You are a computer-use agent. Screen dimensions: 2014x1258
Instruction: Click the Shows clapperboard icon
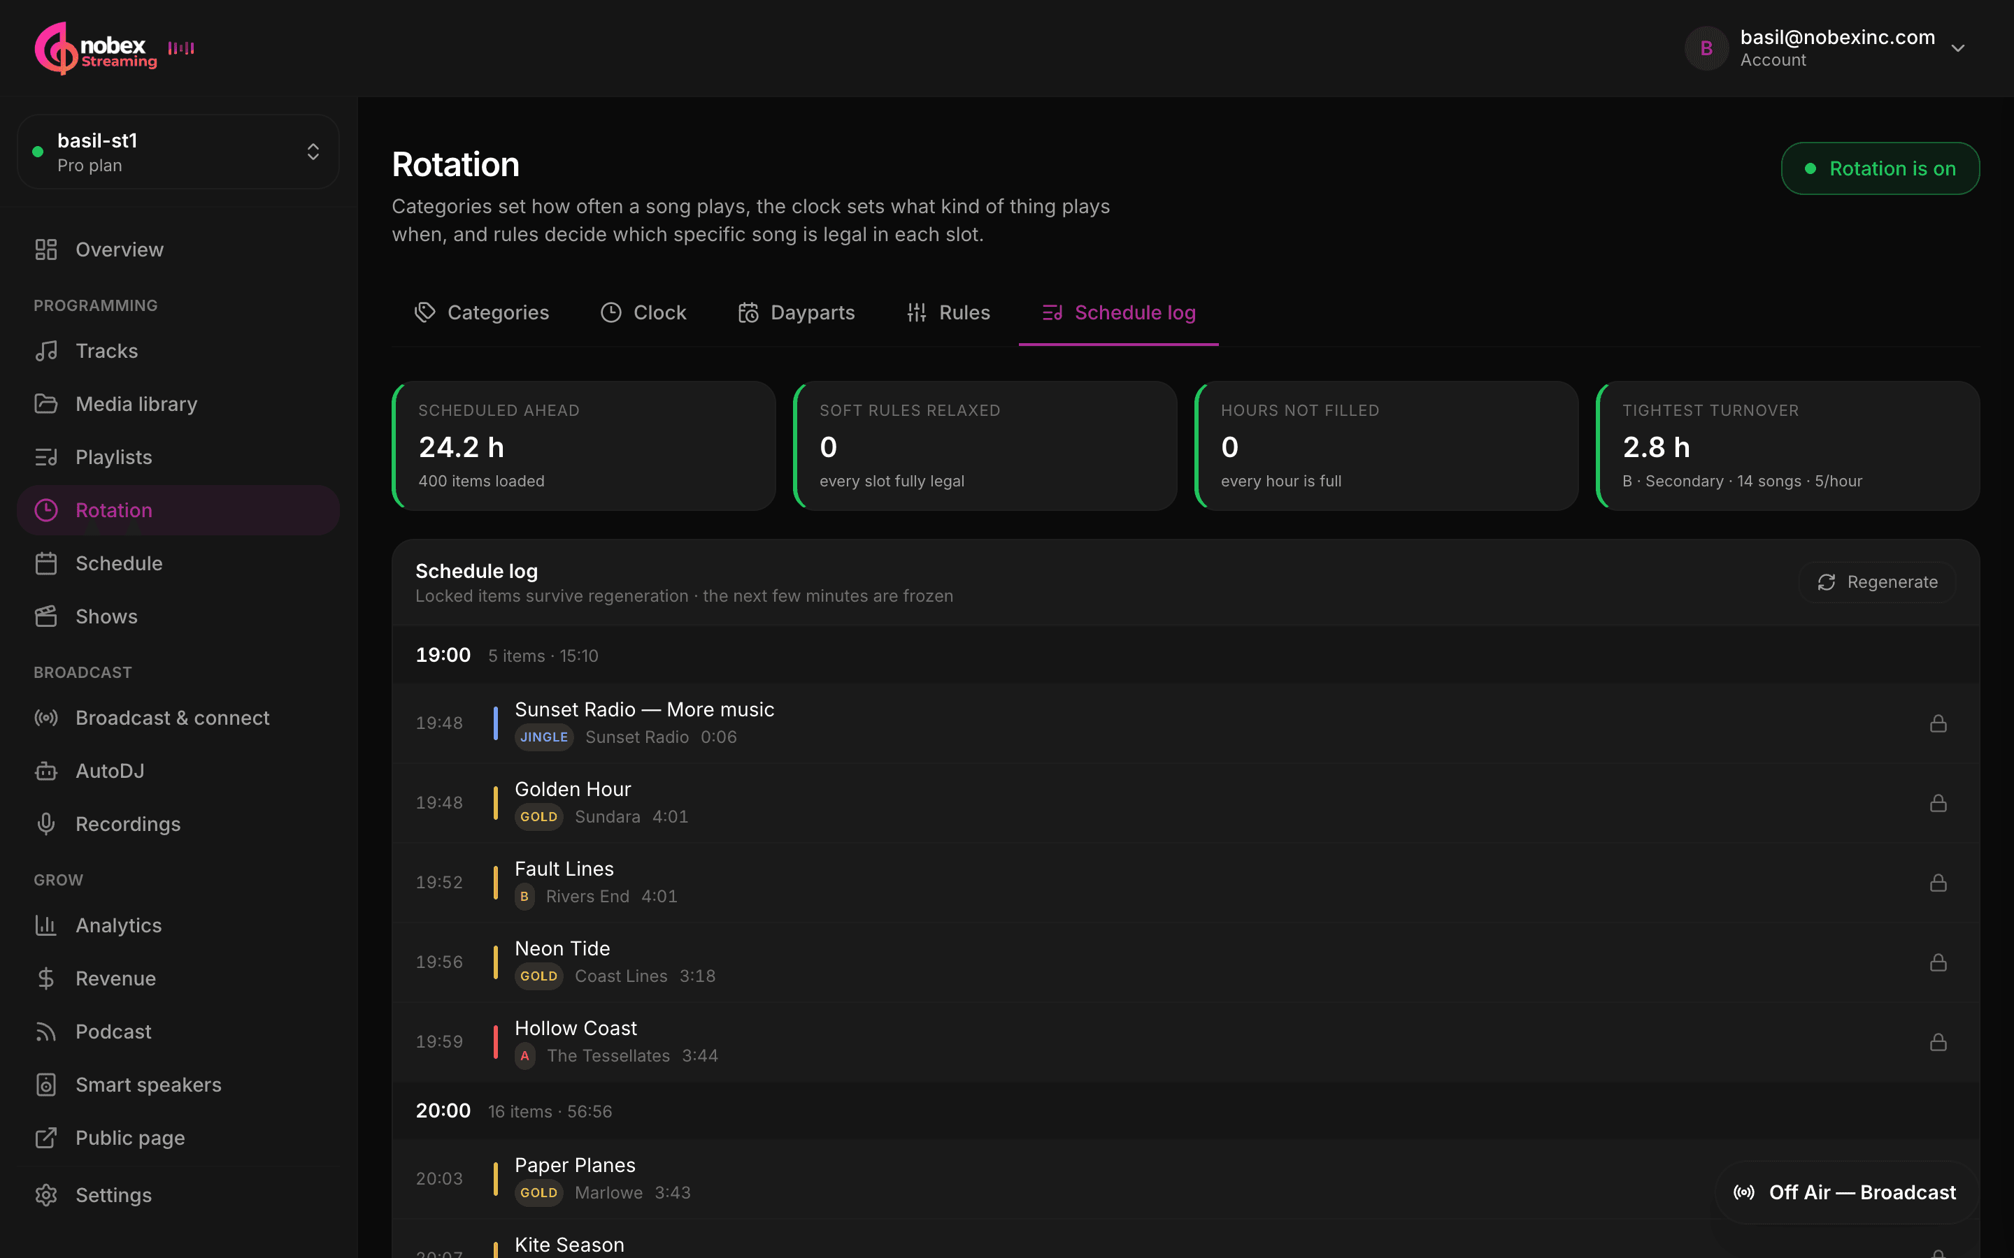pyautogui.click(x=45, y=616)
